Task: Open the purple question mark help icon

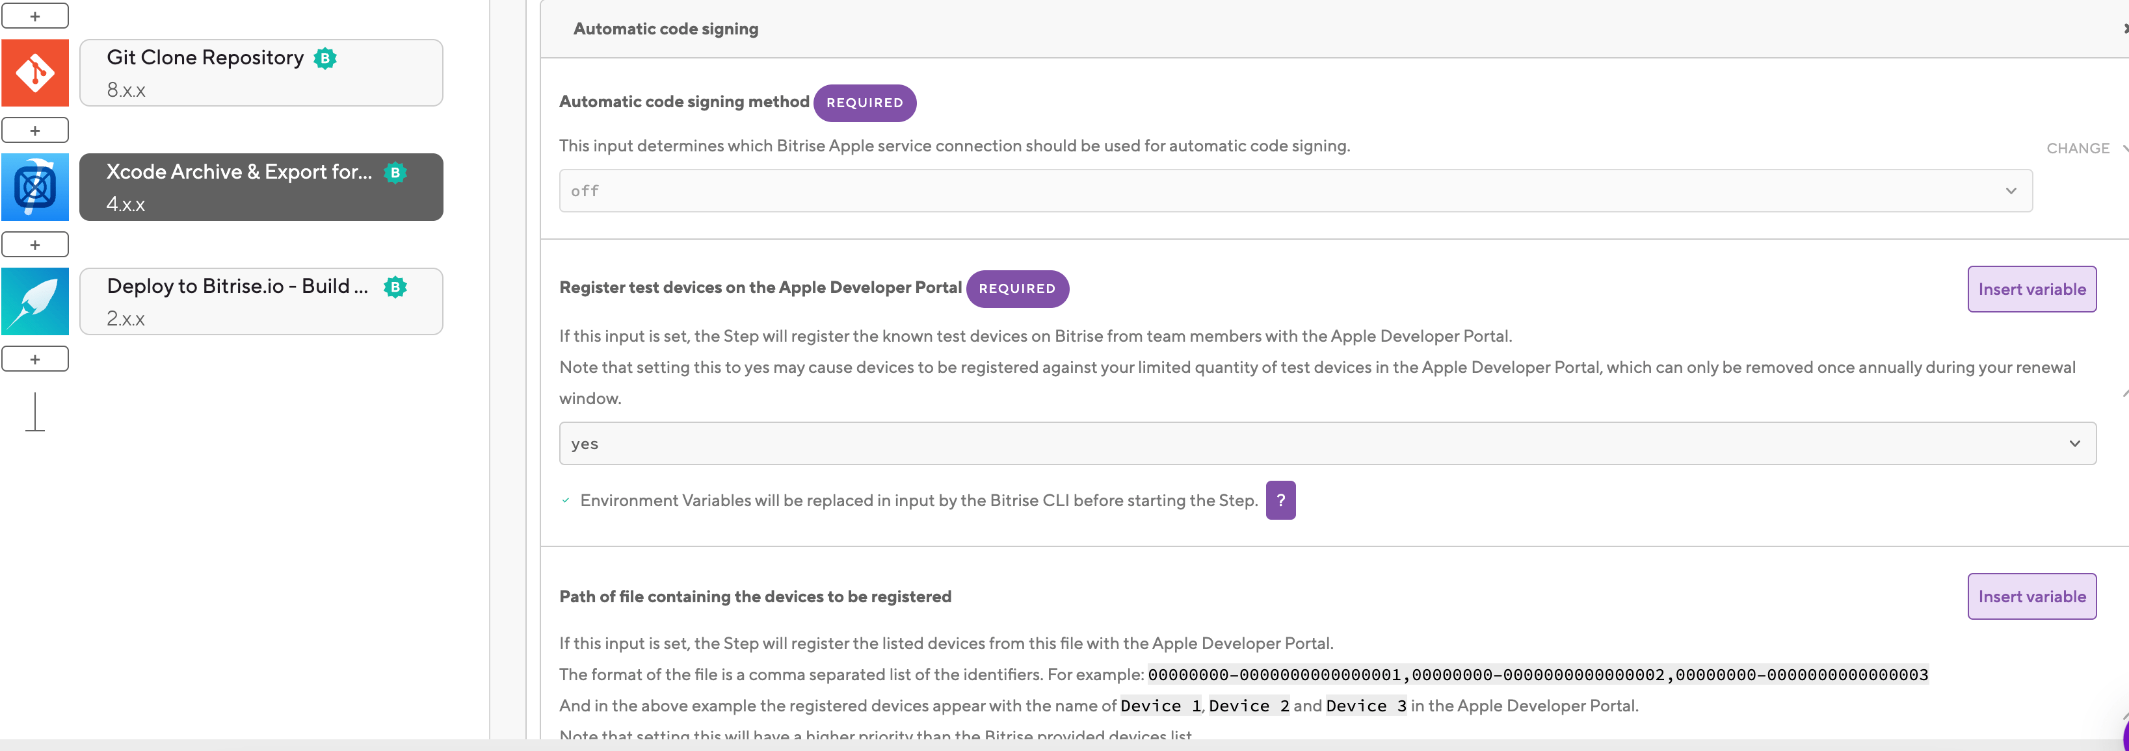Action: point(1280,500)
